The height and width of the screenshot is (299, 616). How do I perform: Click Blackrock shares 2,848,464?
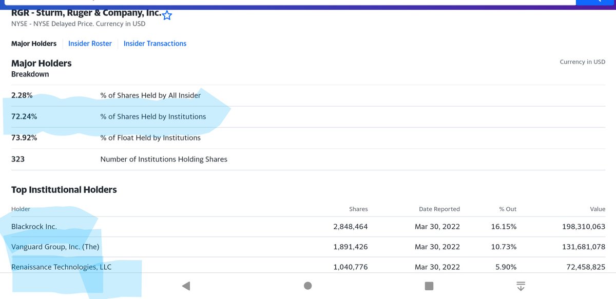[351, 226]
